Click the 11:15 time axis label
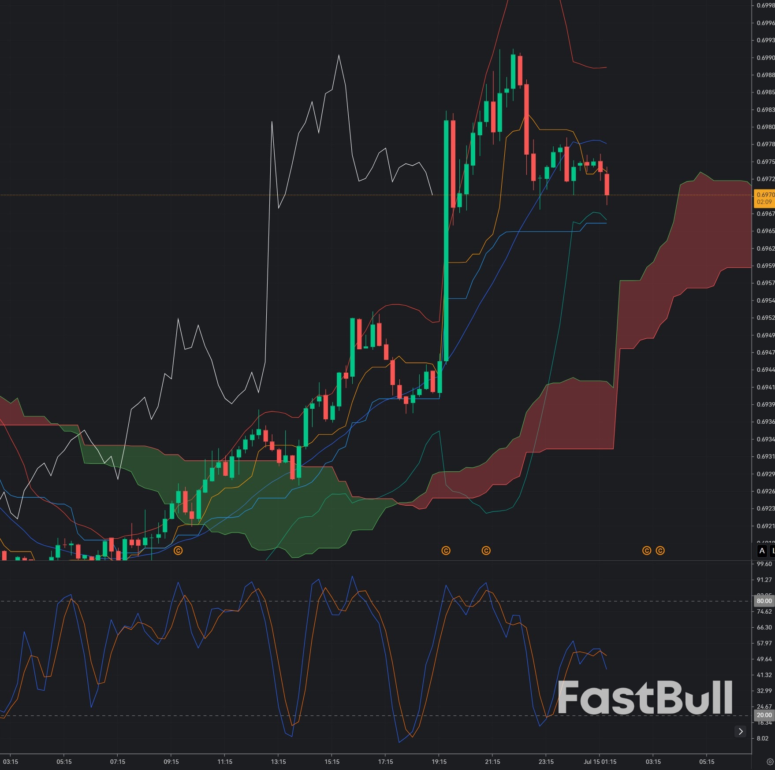The image size is (775, 770). coord(225,762)
